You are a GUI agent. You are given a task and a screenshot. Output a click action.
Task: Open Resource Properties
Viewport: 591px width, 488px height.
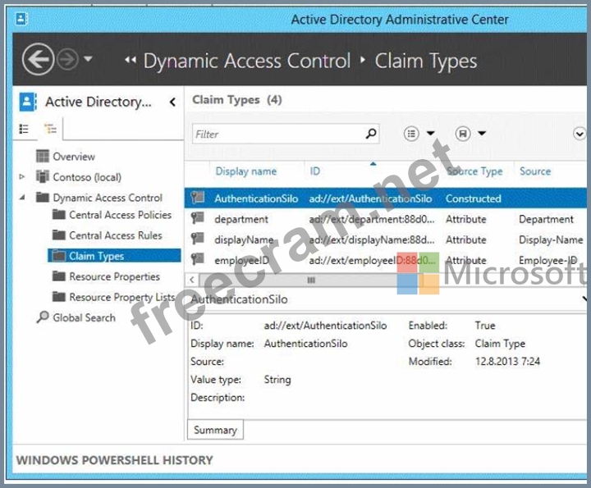tap(115, 276)
